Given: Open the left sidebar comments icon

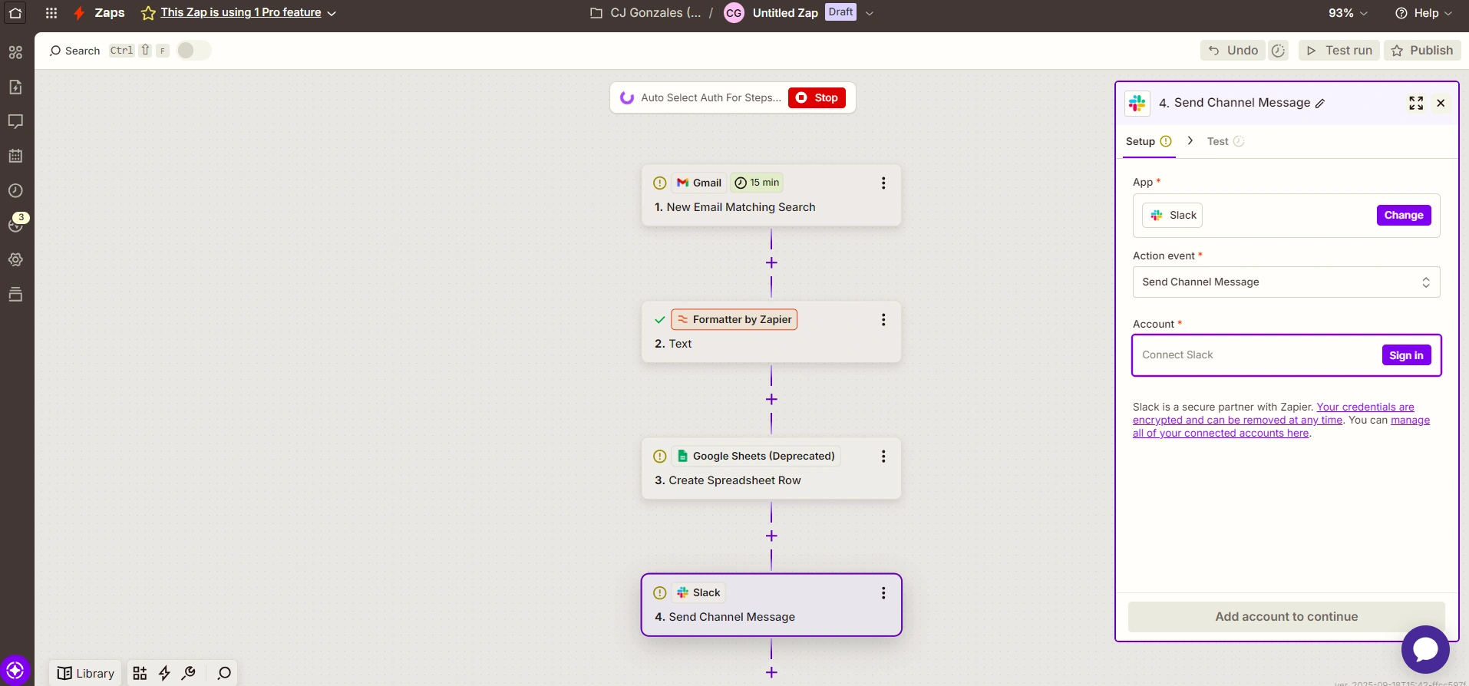Looking at the screenshot, I should (15, 121).
